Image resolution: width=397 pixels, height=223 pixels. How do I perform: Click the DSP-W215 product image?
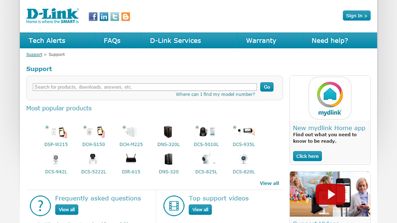(56, 132)
